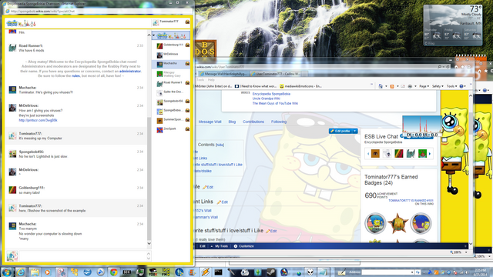Click Goldenburg111 avatar in user list
This screenshot has width=493, height=277.
(159, 46)
